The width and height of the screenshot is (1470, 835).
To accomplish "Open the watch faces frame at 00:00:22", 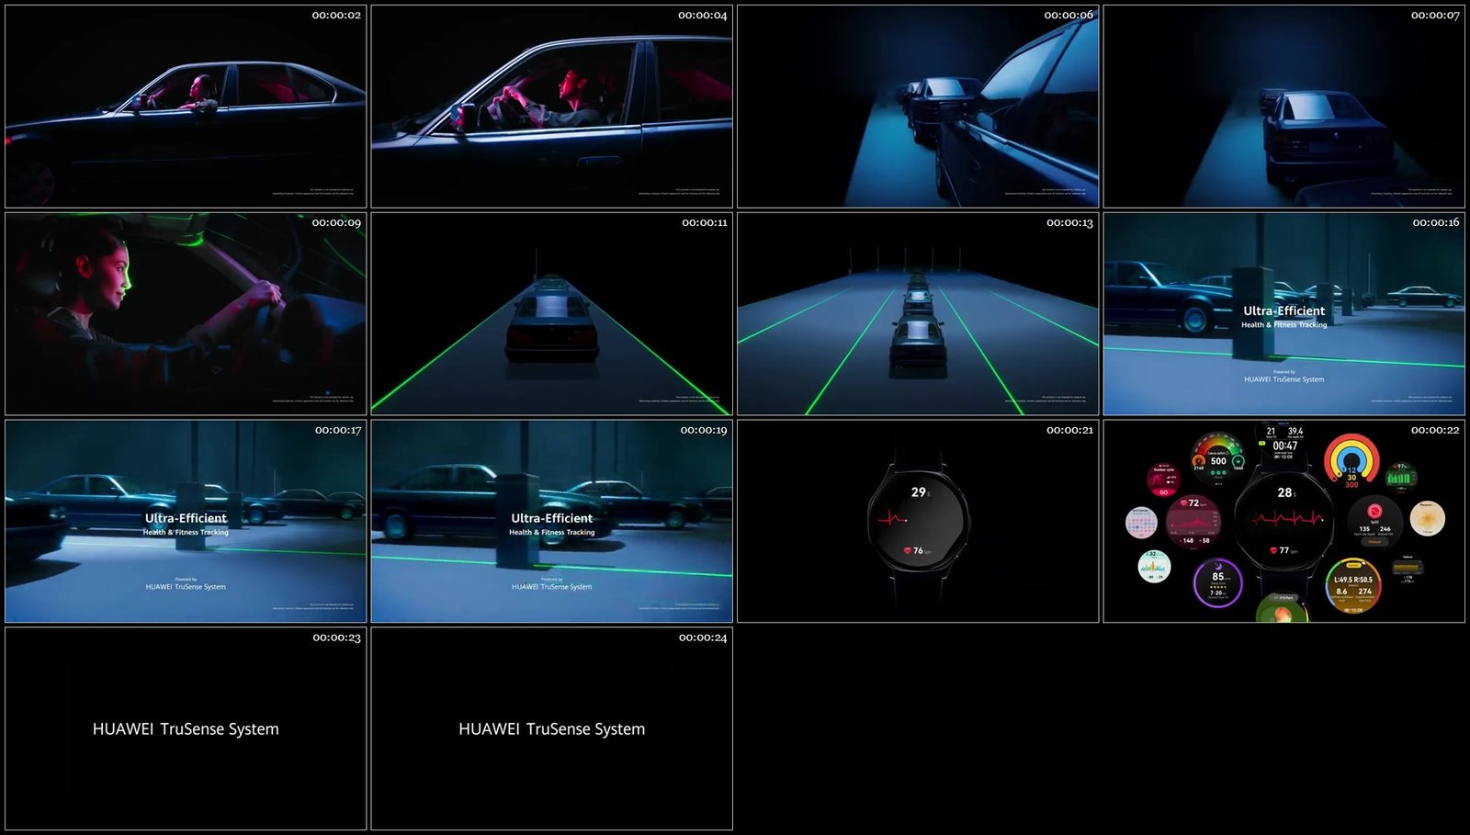I will pyautogui.click(x=1283, y=522).
